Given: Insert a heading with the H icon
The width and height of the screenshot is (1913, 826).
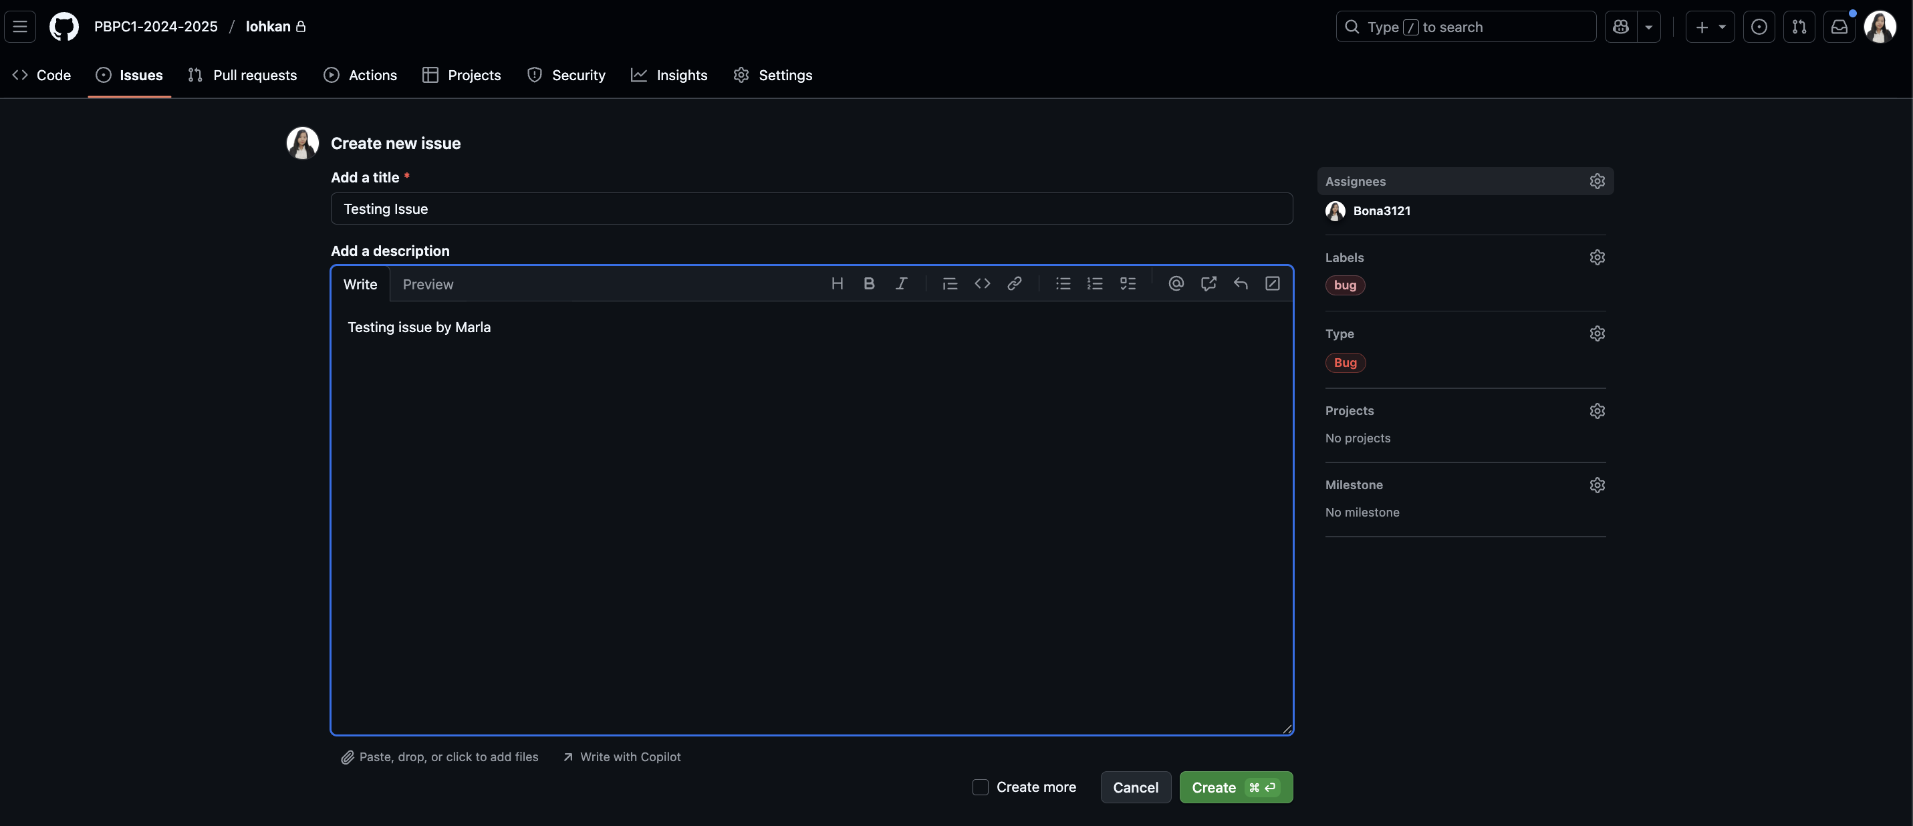Looking at the screenshot, I should (837, 284).
